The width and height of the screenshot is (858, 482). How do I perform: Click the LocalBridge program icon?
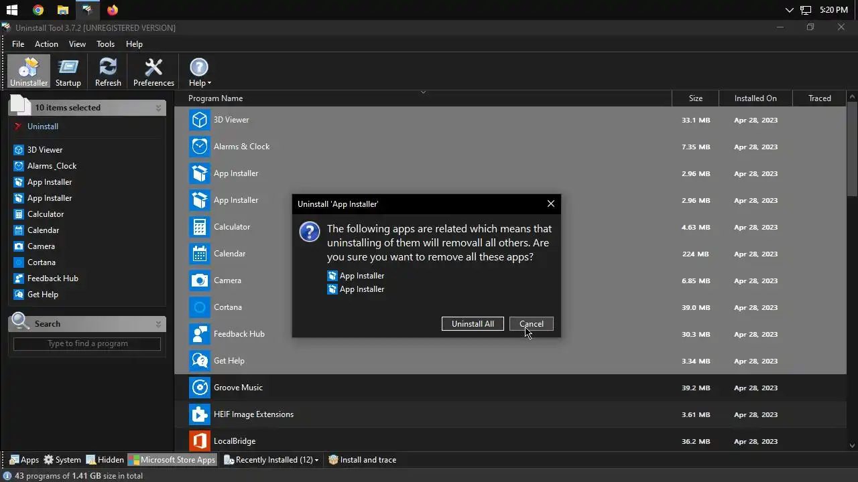click(199, 441)
